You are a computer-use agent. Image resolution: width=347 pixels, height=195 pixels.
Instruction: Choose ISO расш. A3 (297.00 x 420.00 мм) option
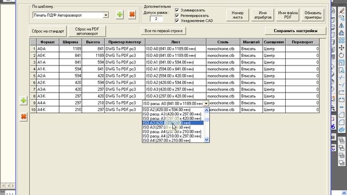tap(172, 119)
